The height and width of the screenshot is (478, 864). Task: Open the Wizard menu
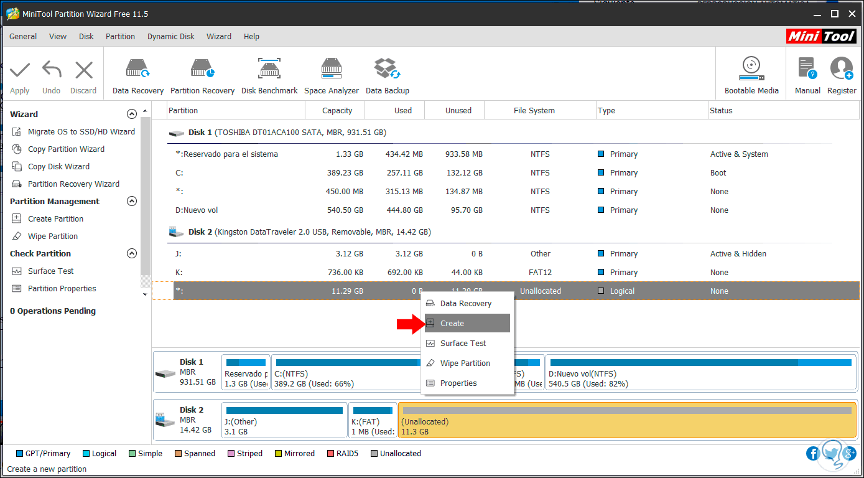219,37
